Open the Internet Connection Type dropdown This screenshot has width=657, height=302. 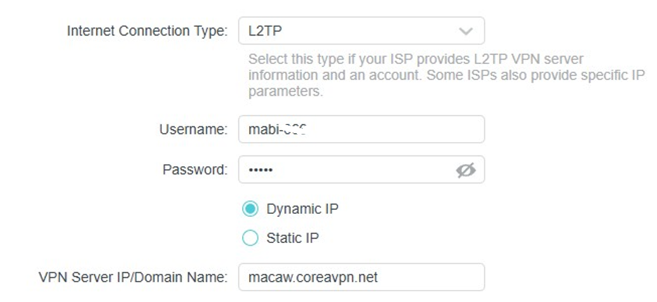tap(361, 31)
